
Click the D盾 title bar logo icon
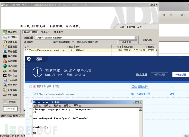[x=2, y=5]
